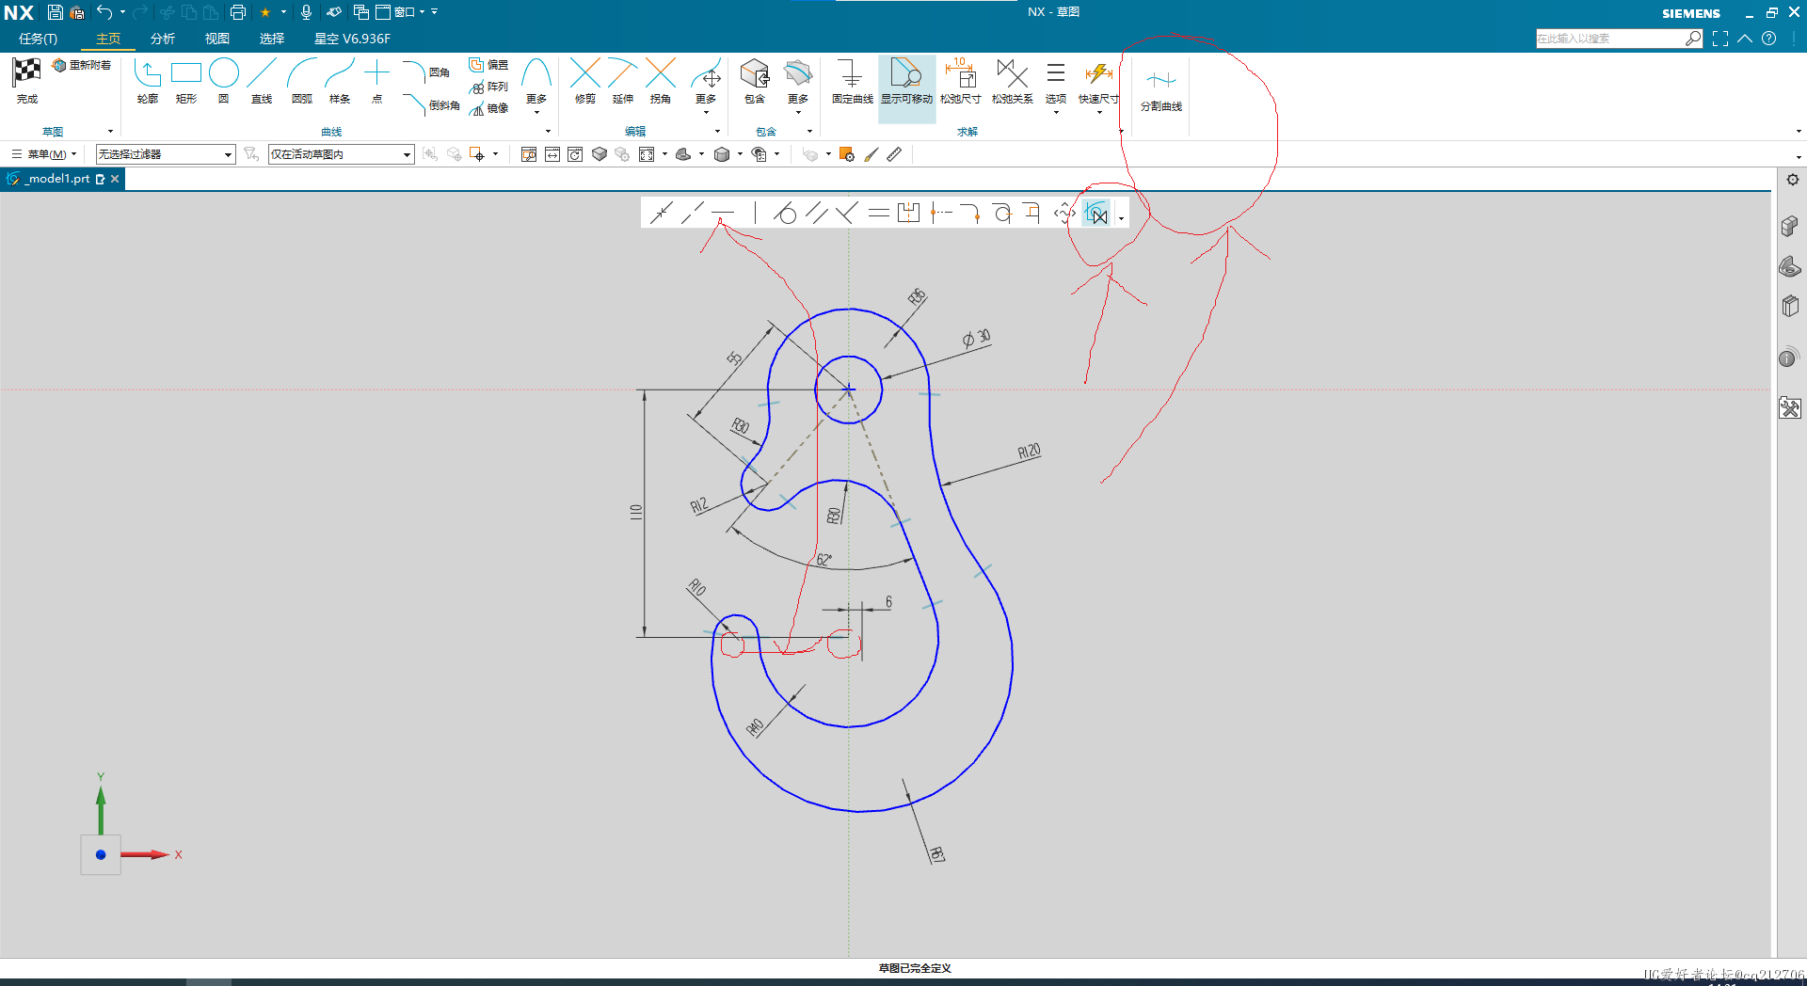Toggle the highlighted relations finder in floating toolbar
This screenshot has width=1807, height=986.
1095,213
